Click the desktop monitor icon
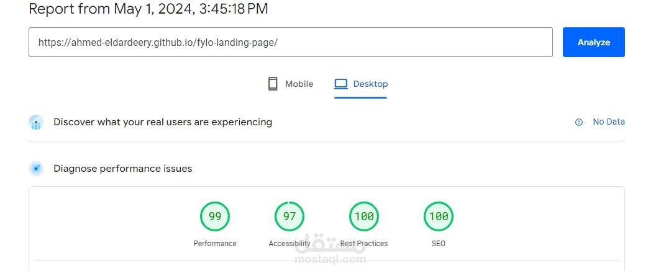 tap(340, 84)
